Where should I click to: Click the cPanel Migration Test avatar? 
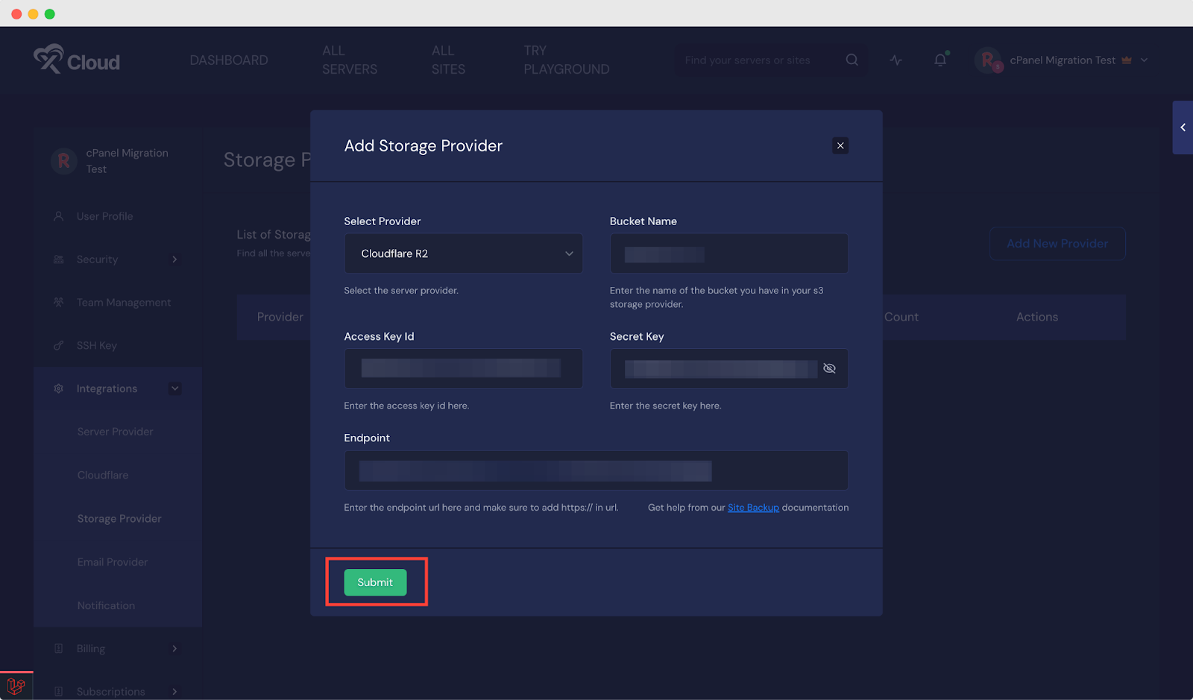click(988, 60)
